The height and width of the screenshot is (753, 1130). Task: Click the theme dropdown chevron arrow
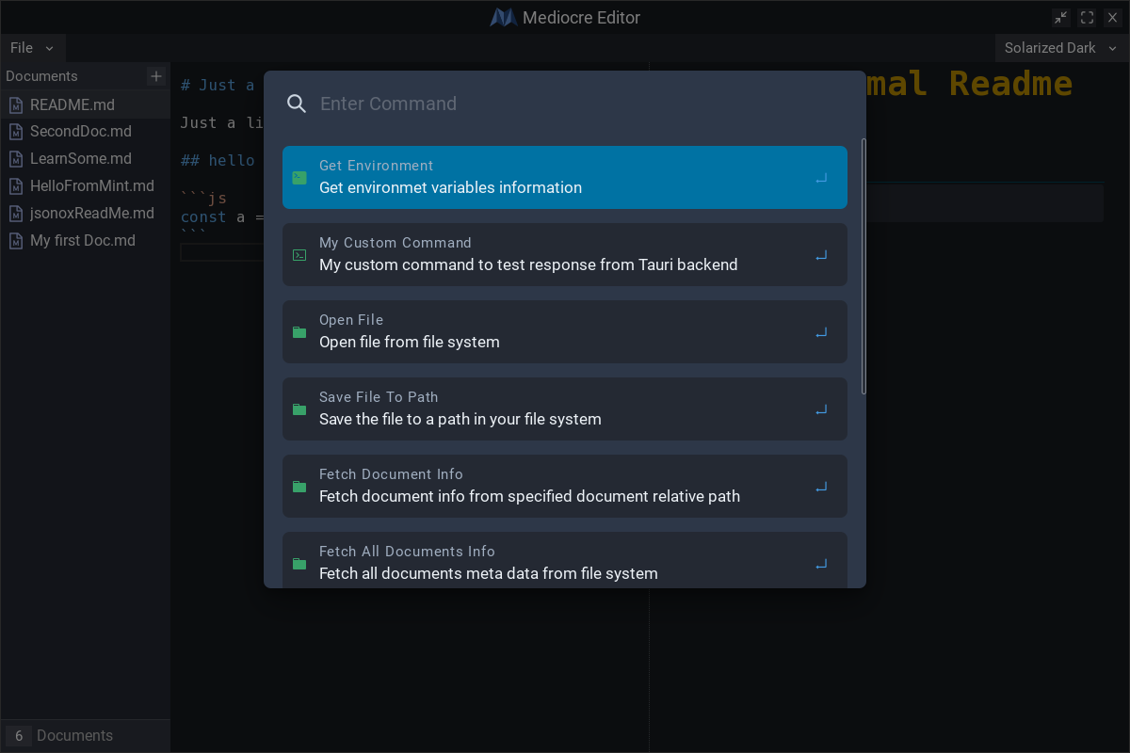(1111, 48)
